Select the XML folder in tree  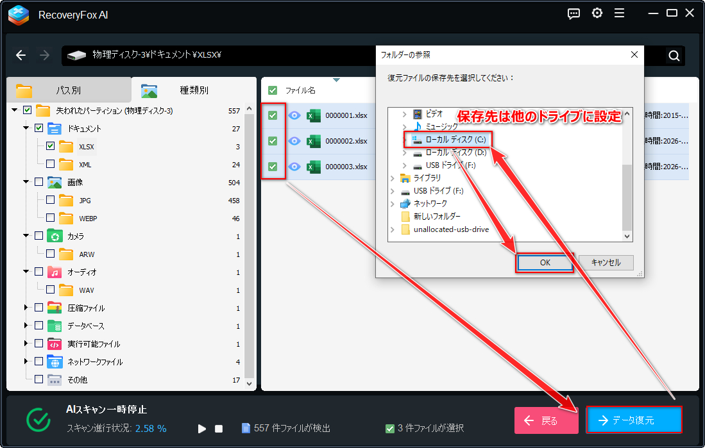(x=85, y=165)
